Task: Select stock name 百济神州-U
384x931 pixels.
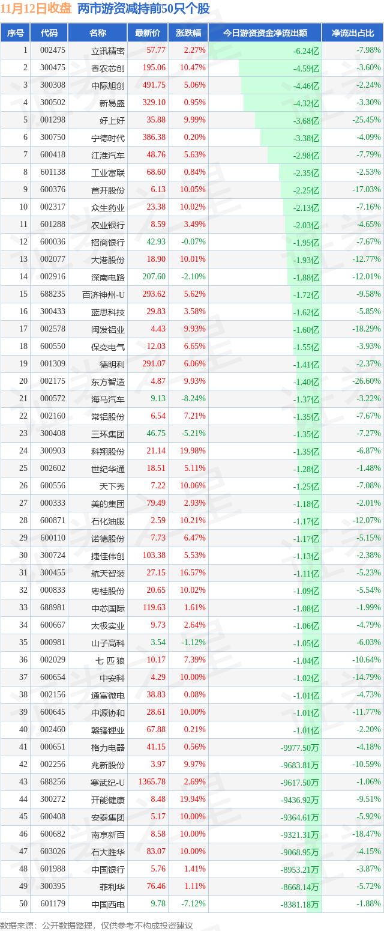Action: click(104, 294)
